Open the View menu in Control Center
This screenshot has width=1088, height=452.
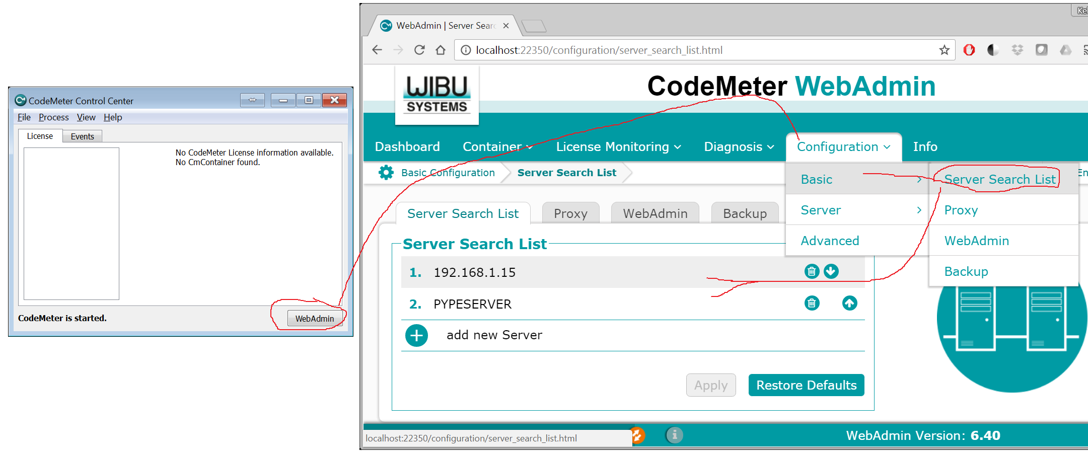(x=86, y=117)
